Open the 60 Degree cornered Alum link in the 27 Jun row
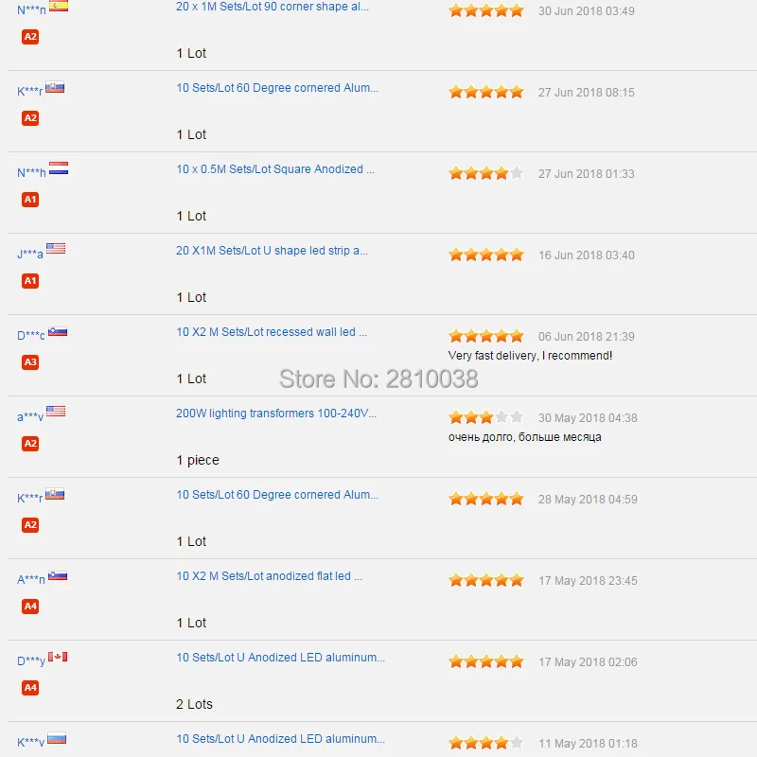The width and height of the screenshot is (757, 757). click(x=277, y=88)
